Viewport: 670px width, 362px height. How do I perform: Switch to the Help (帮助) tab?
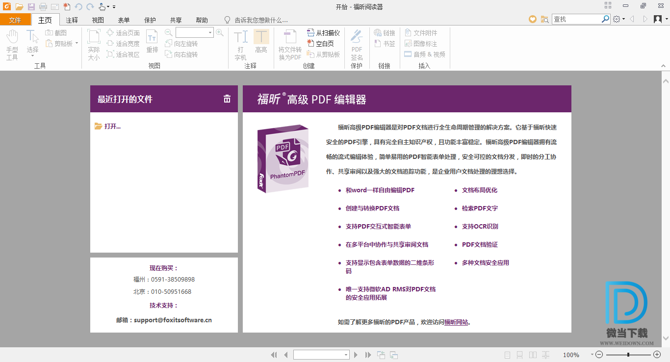202,20
